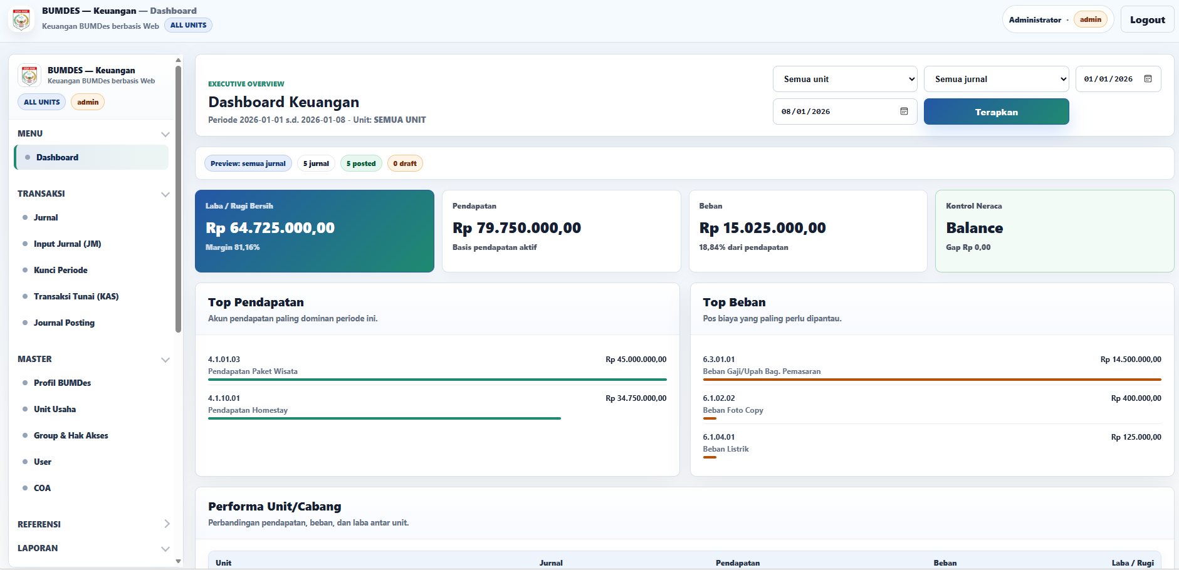Collapse the MENU section chevron
The height and width of the screenshot is (570, 1179).
(165, 134)
